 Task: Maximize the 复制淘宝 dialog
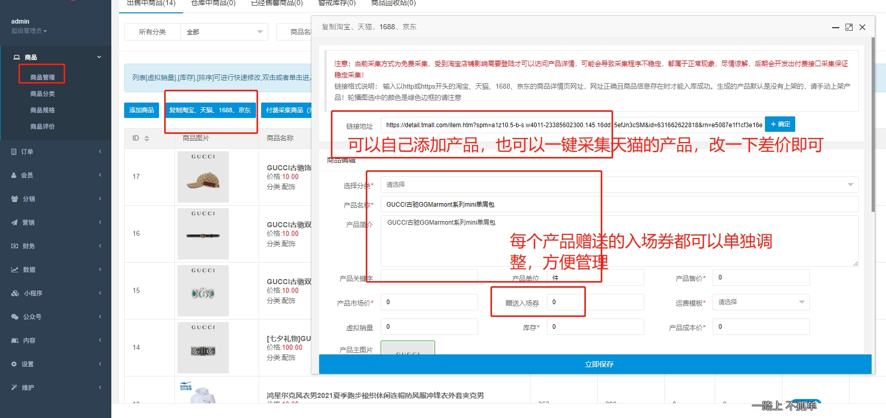tap(849, 27)
